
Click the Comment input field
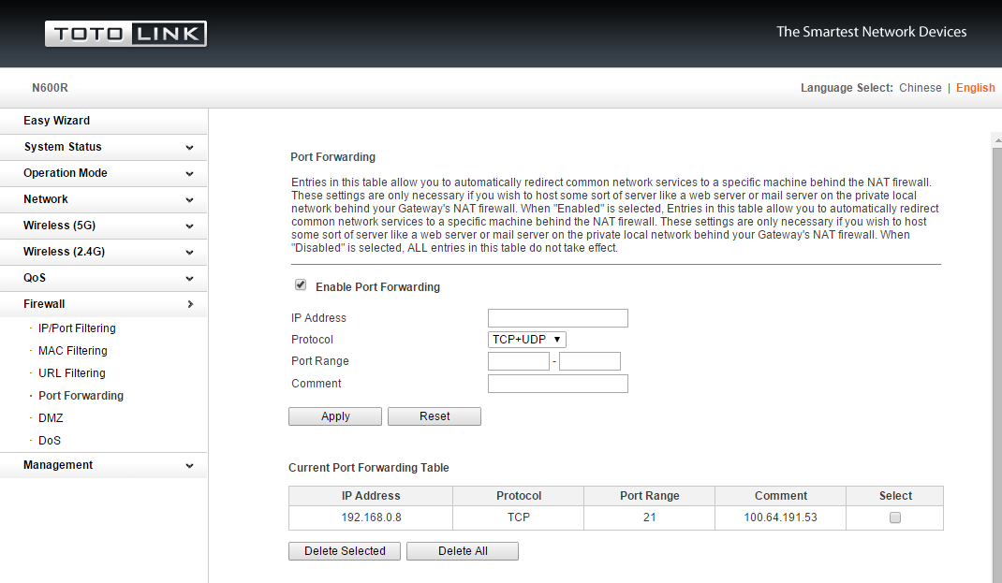pyautogui.click(x=558, y=384)
